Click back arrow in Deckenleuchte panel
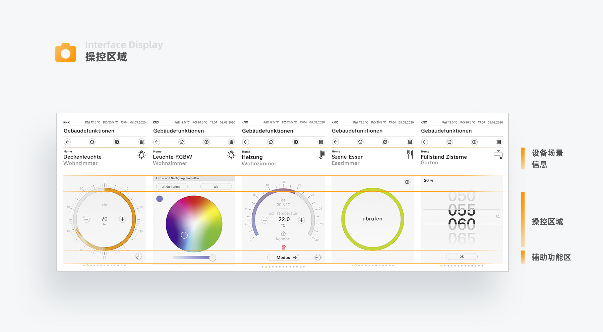Screen dimensions: 603x332 click(67, 142)
